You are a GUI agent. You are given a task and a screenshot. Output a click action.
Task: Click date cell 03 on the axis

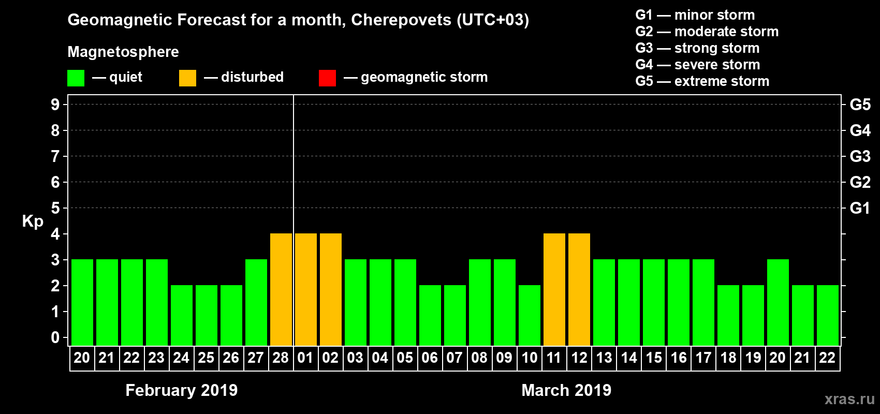355,358
